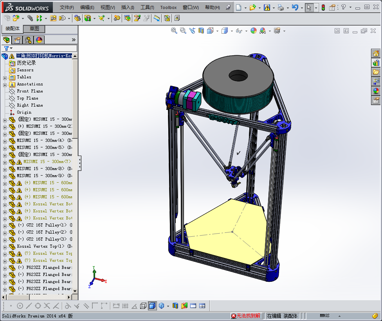The image size is (382, 321).
Task: Click the Undo arrow icon
Action: click(295, 7)
